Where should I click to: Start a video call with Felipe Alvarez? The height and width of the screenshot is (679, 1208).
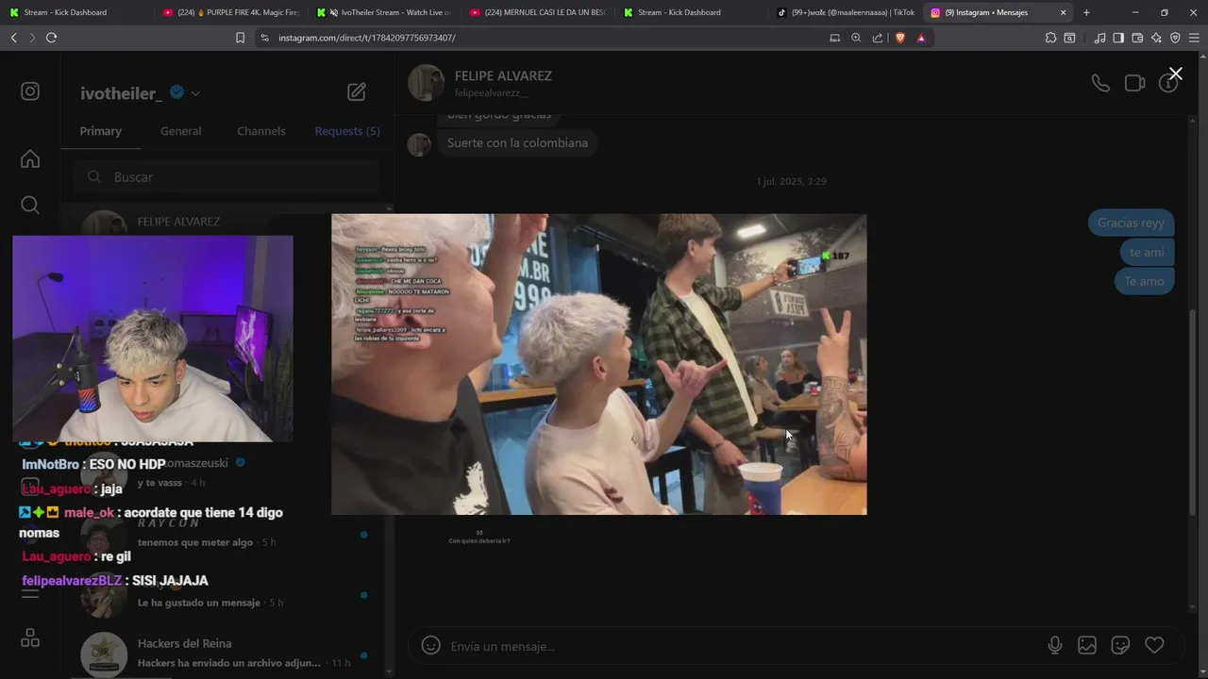pos(1134,83)
